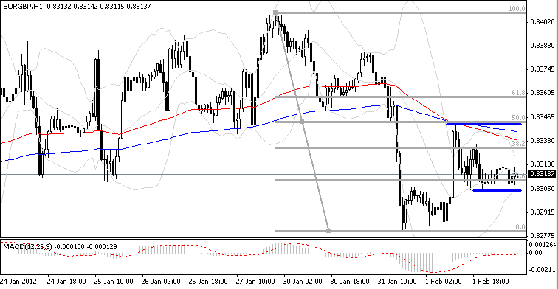Click the MACD(12,26,9) indicator label
This screenshot has width=558, height=289.
click(27, 247)
